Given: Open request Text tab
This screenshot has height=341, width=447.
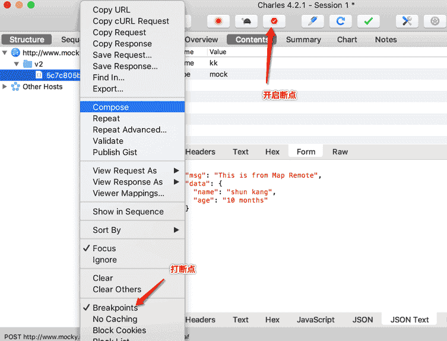Looking at the screenshot, I should [x=240, y=152].
